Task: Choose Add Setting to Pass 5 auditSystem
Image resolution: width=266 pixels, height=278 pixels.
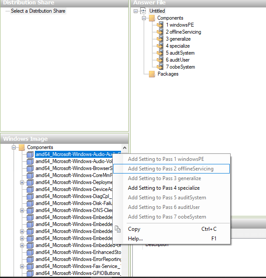Action: coord(171,198)
